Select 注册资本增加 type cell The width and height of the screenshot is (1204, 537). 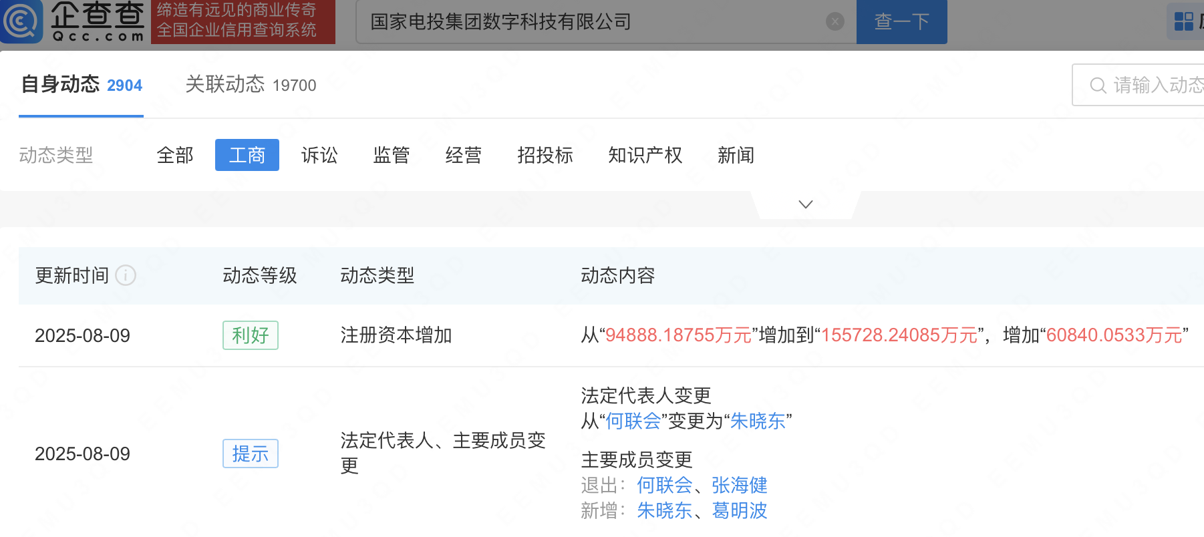[x=396, y=335]
